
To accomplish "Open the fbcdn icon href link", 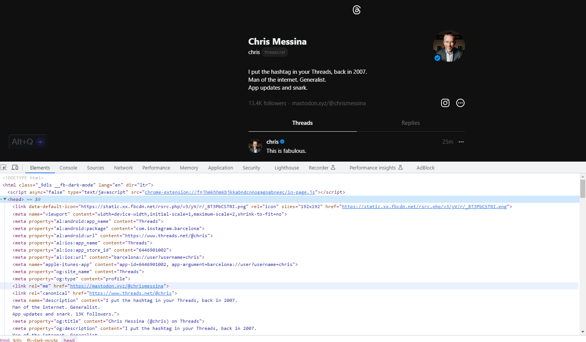I will pos(424,207).
